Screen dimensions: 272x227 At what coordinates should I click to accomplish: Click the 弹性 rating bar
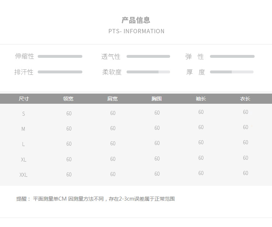(x=232, y=56)
